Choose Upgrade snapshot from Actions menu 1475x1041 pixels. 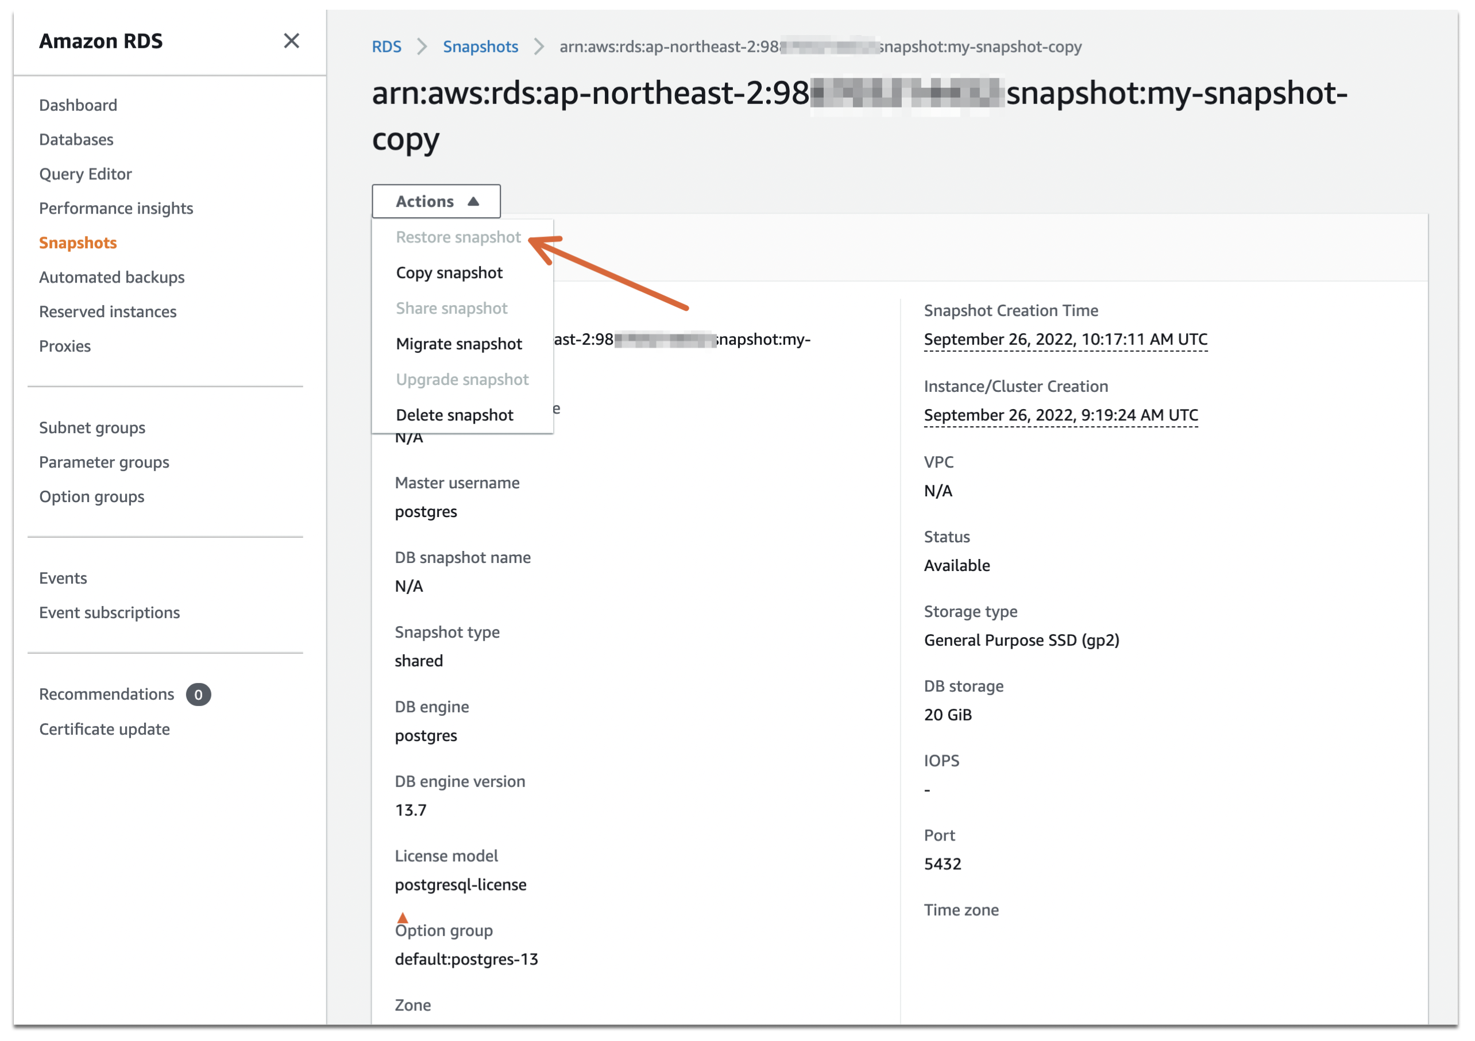tap(462, 380)
